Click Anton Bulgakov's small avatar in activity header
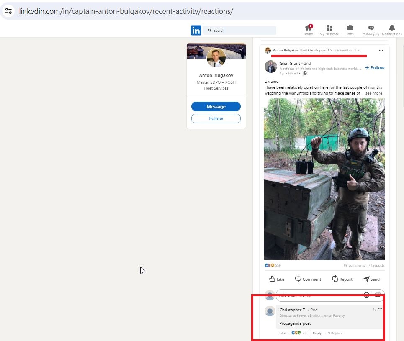This screenshot has width=404, height=341. coord(268,50)
